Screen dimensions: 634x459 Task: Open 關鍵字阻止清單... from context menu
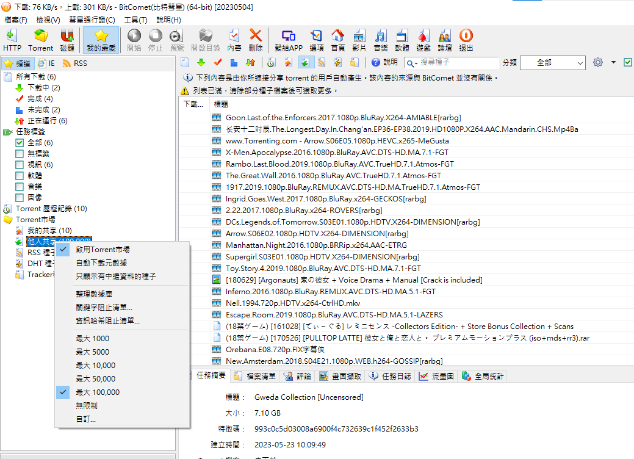pyautogui.click(x=122, y=308)
